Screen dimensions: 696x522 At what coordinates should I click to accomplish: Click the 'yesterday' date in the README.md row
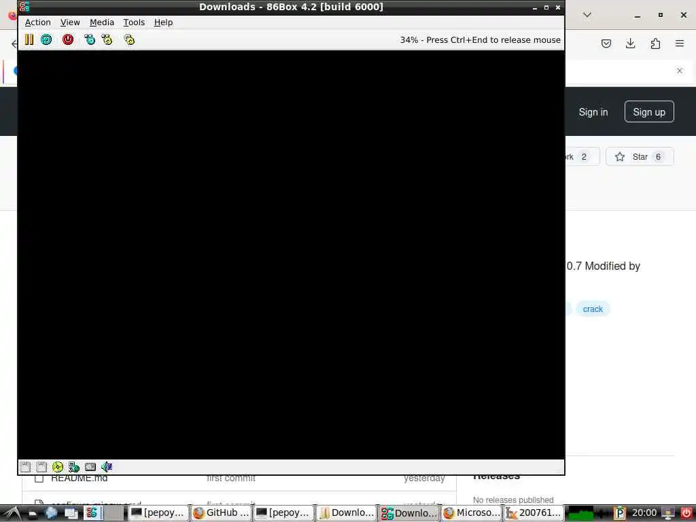click(x=424, y=478)
